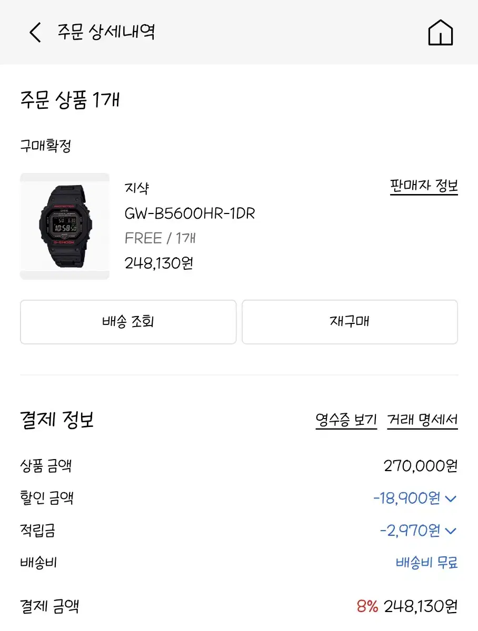Select the product name GW-B5600HR-1DR
Viewport: 478px width, 631px height.
point(190,213)
